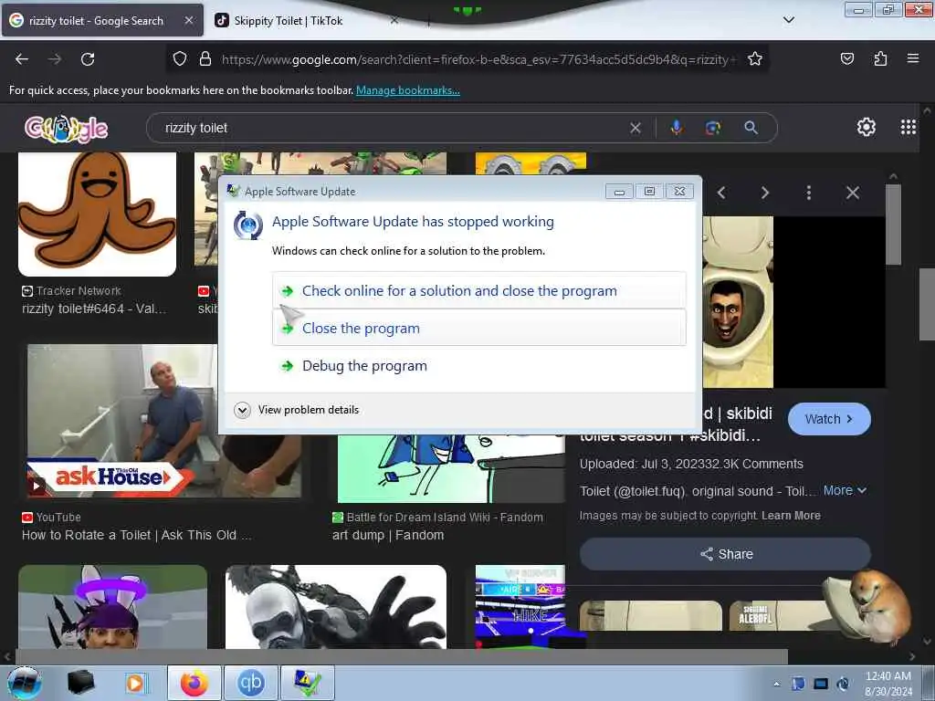Click the page vertical scrollbar thumb
Viewport: 935px width, 701px height.
tap(927, 304)
